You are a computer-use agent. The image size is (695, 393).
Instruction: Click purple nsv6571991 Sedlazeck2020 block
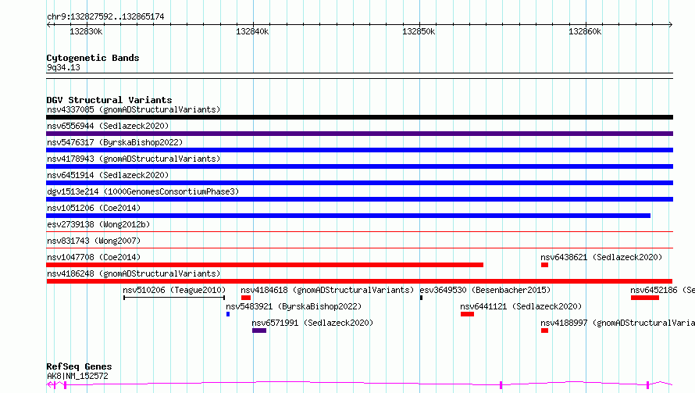(x=259, y=330)
